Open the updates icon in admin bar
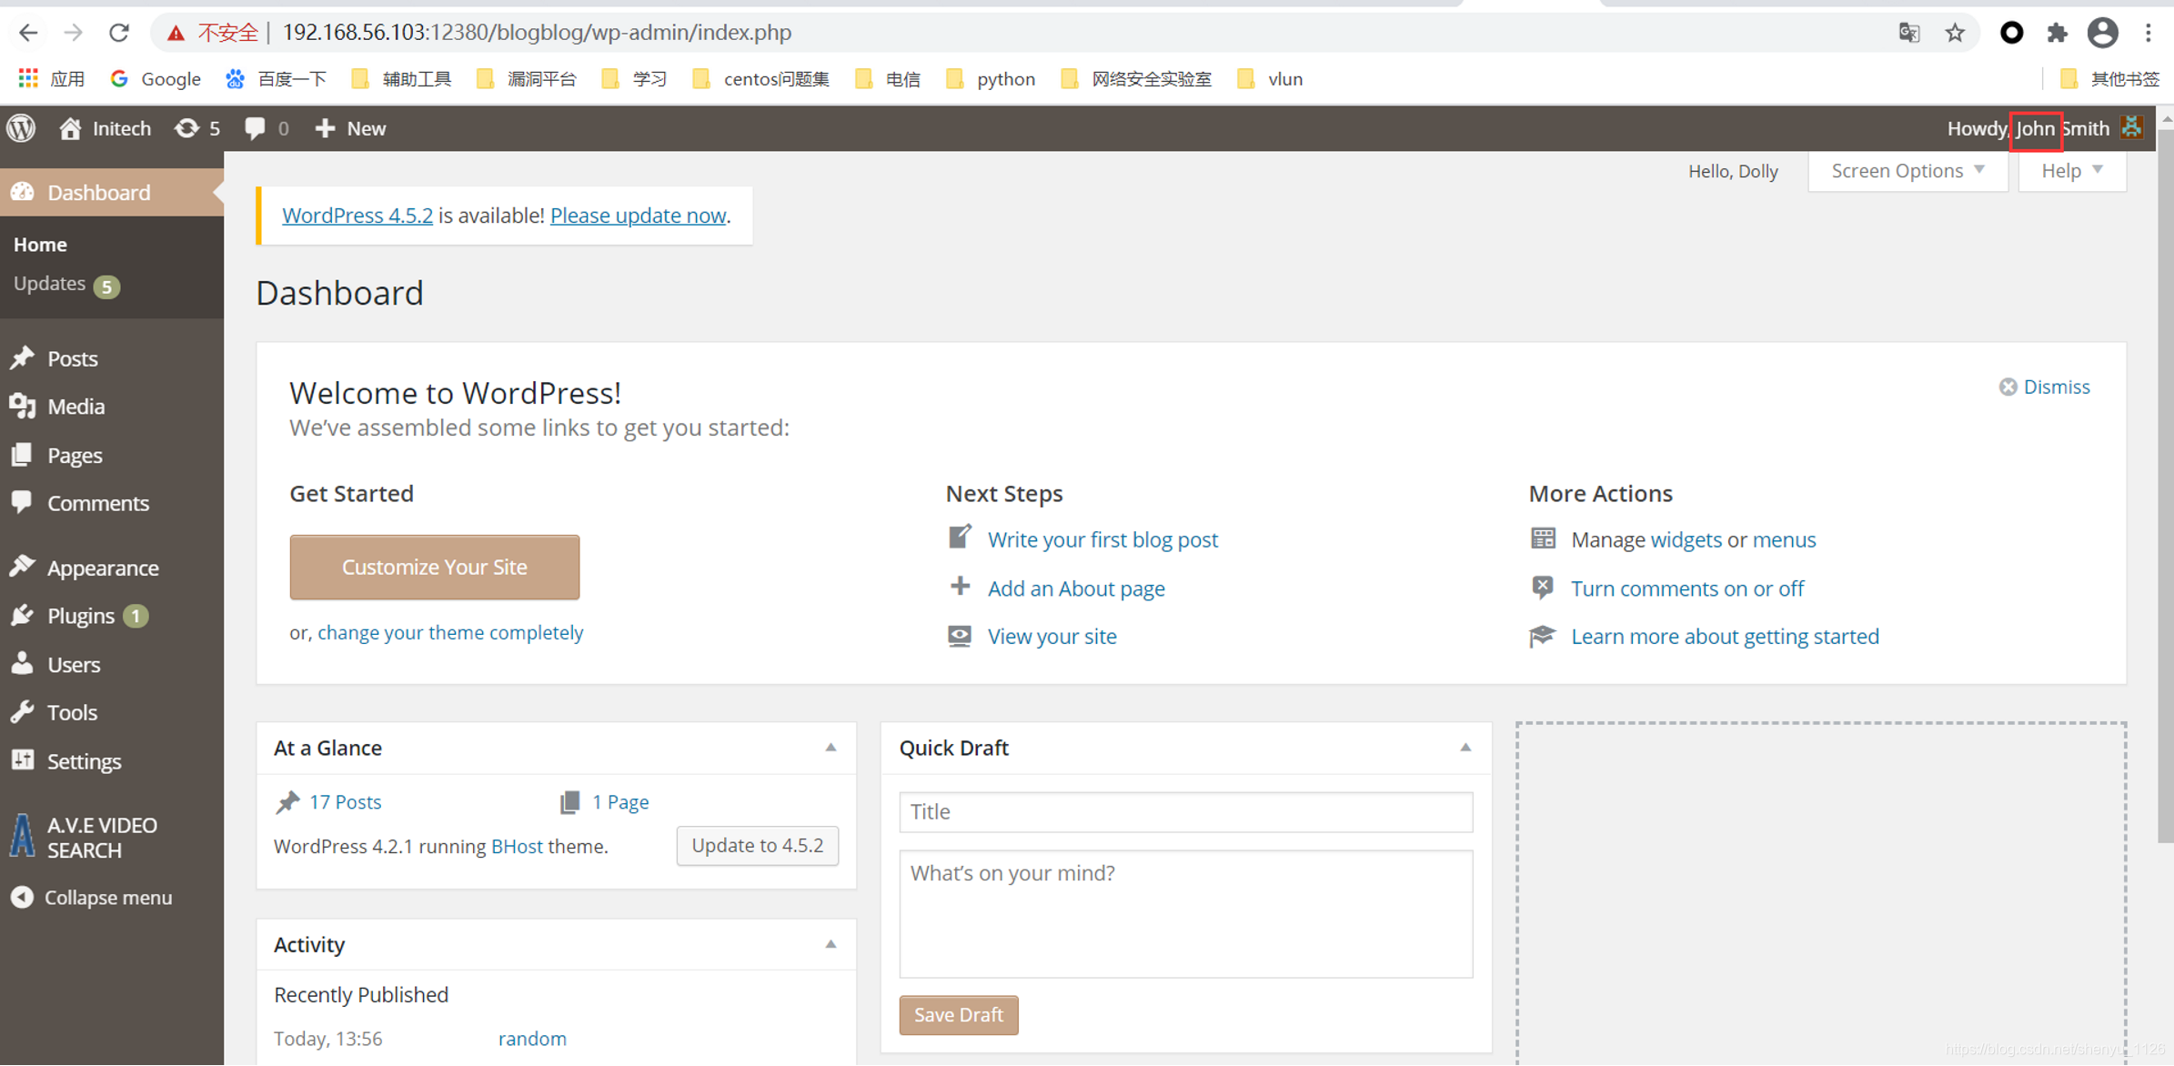Screen dimensions: 2174x1066 186,128
